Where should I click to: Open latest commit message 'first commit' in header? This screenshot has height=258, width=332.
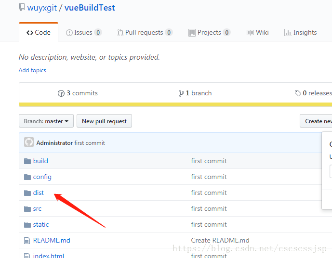90,143
